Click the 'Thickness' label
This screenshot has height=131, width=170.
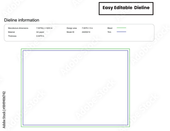[12, 36]
